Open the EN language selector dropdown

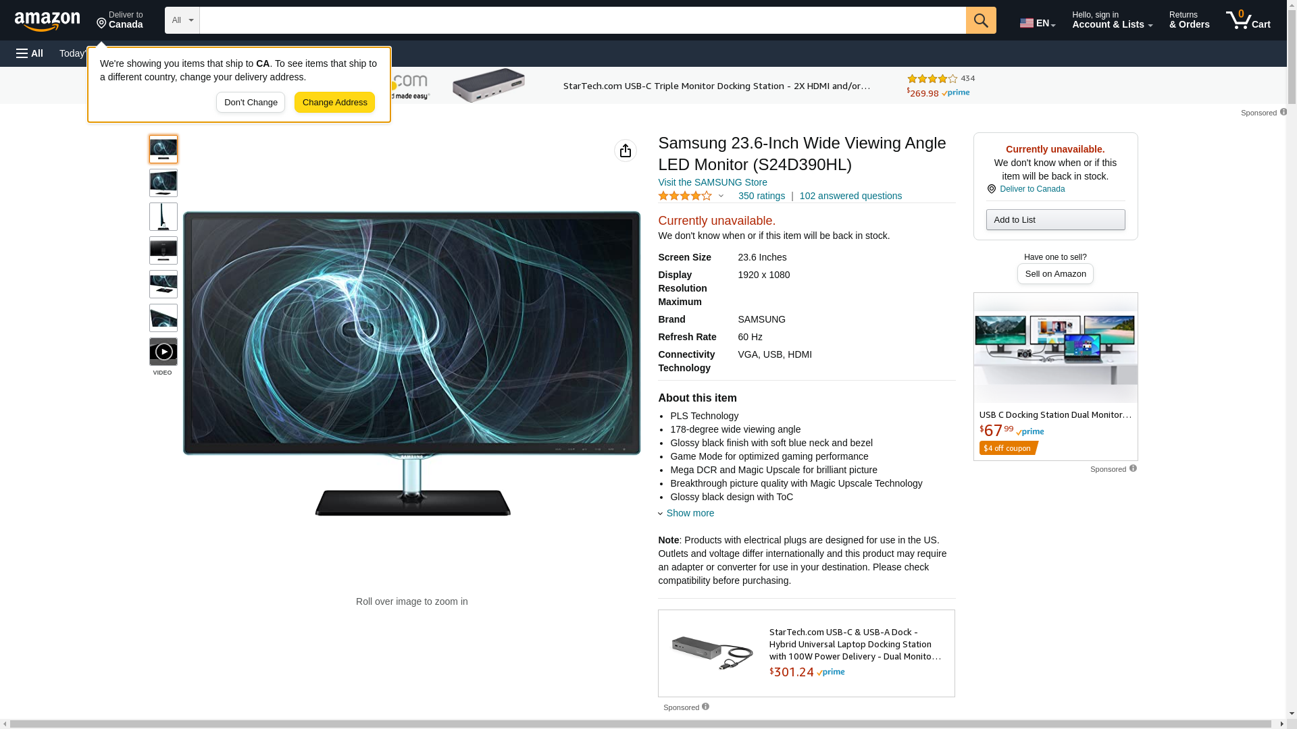1038,22
